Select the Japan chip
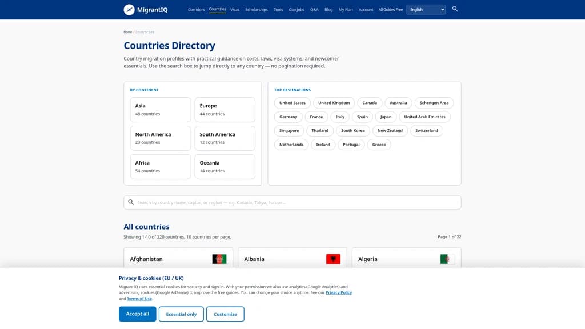 (386, 117)
